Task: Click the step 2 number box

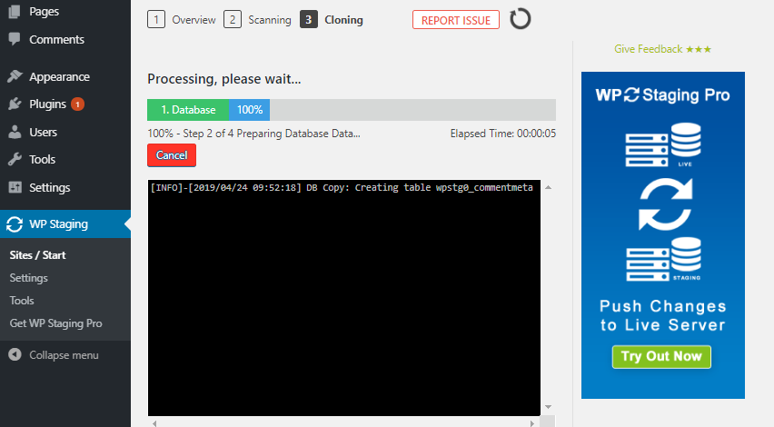Action: click(x=233, y=20)
